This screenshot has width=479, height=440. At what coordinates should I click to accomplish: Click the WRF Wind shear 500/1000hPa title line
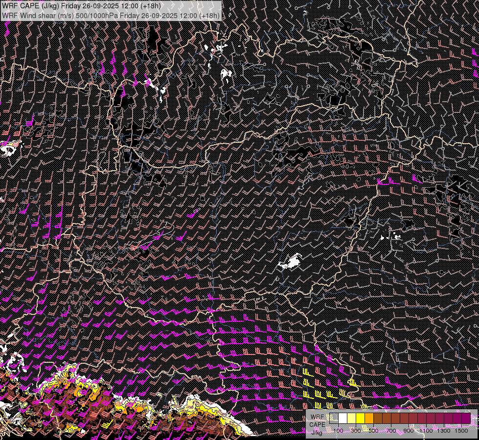(111, 16)
